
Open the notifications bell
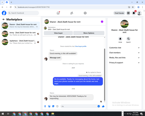(134, 13)
